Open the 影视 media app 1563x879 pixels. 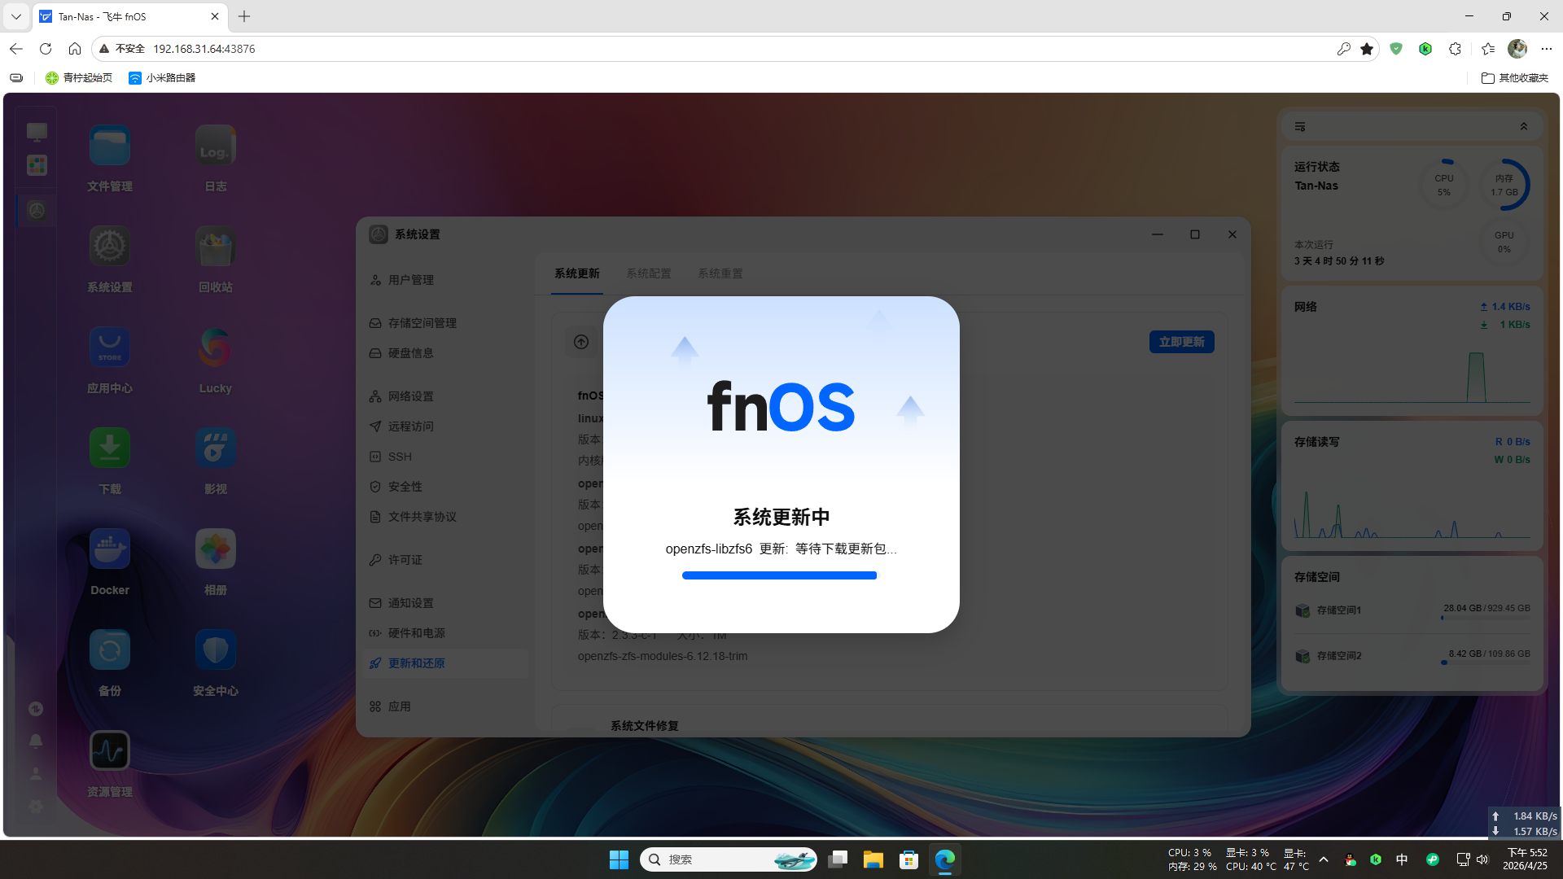tap(215, 448)
